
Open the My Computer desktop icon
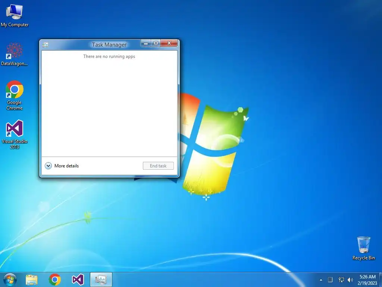15,16
